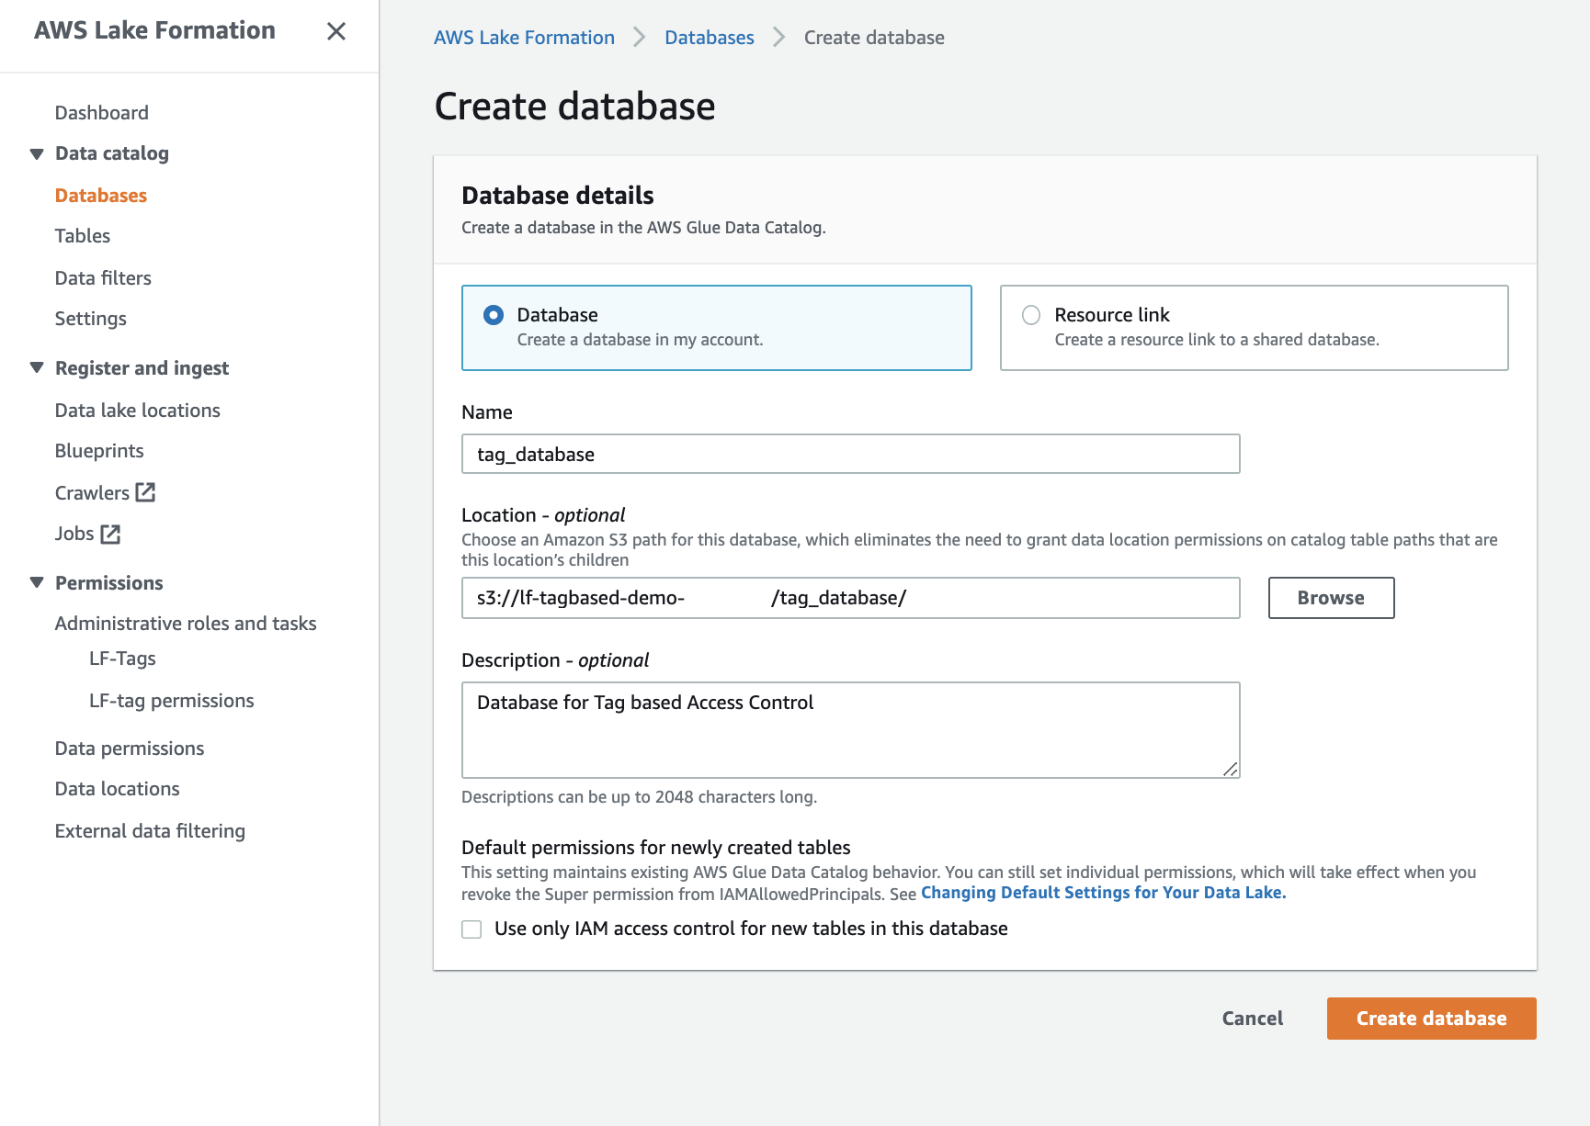Collapse the Data catalog section
Screen dimensions: 1590x1126
tap(37, 153)
